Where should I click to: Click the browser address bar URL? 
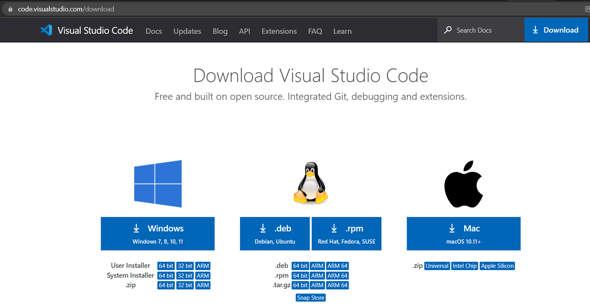[x=66, y=9]
